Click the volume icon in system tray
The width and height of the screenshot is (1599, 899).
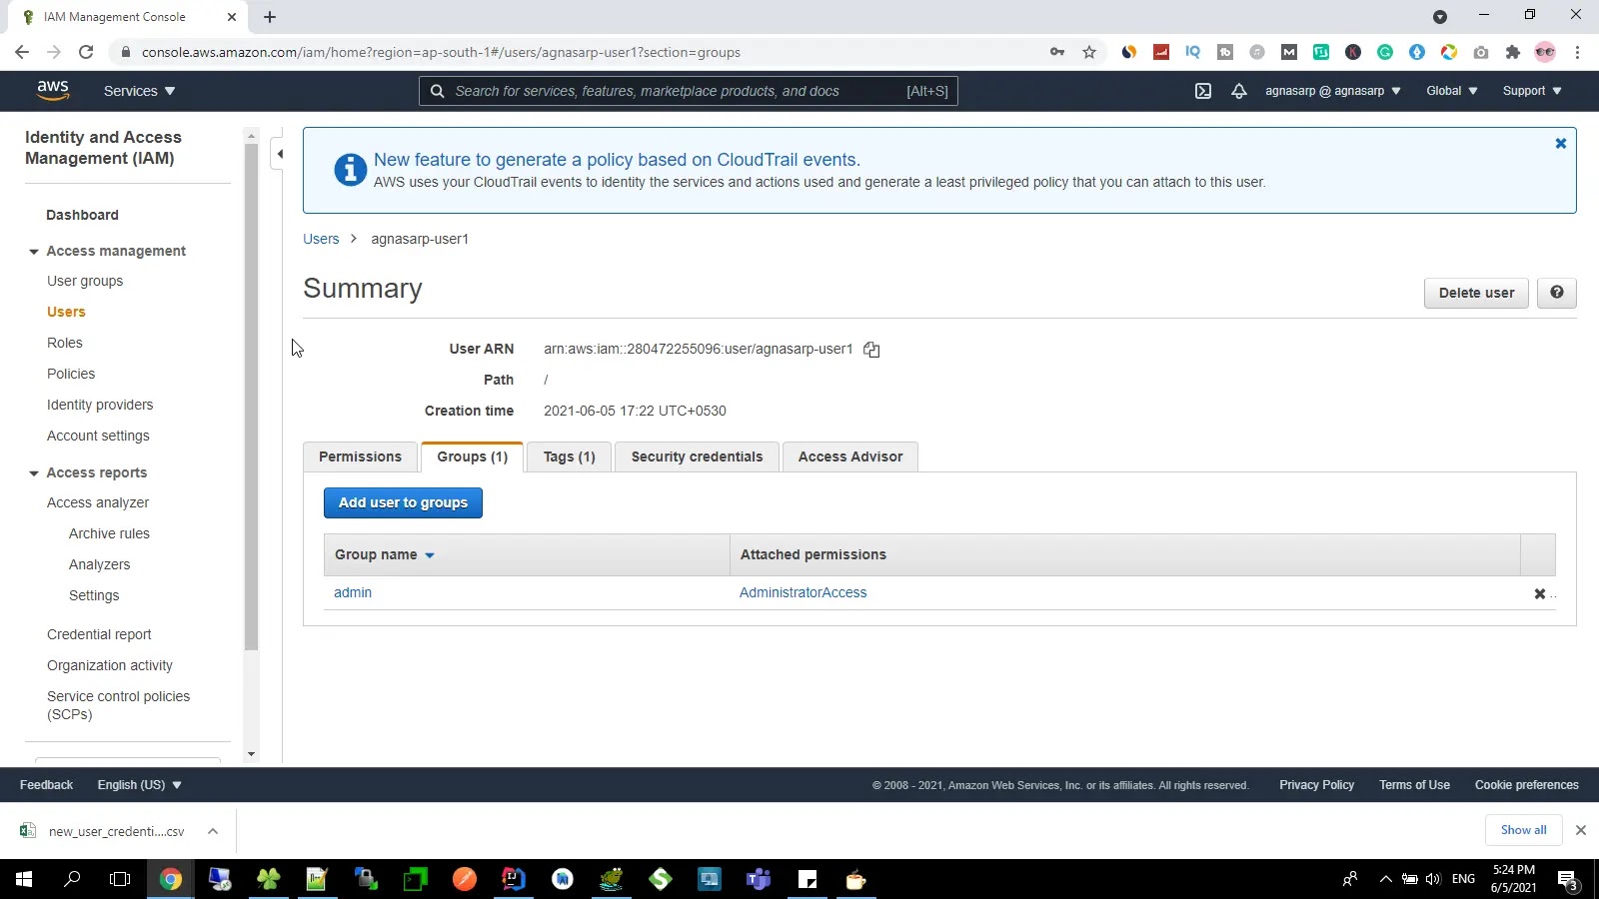(1433, 879)
